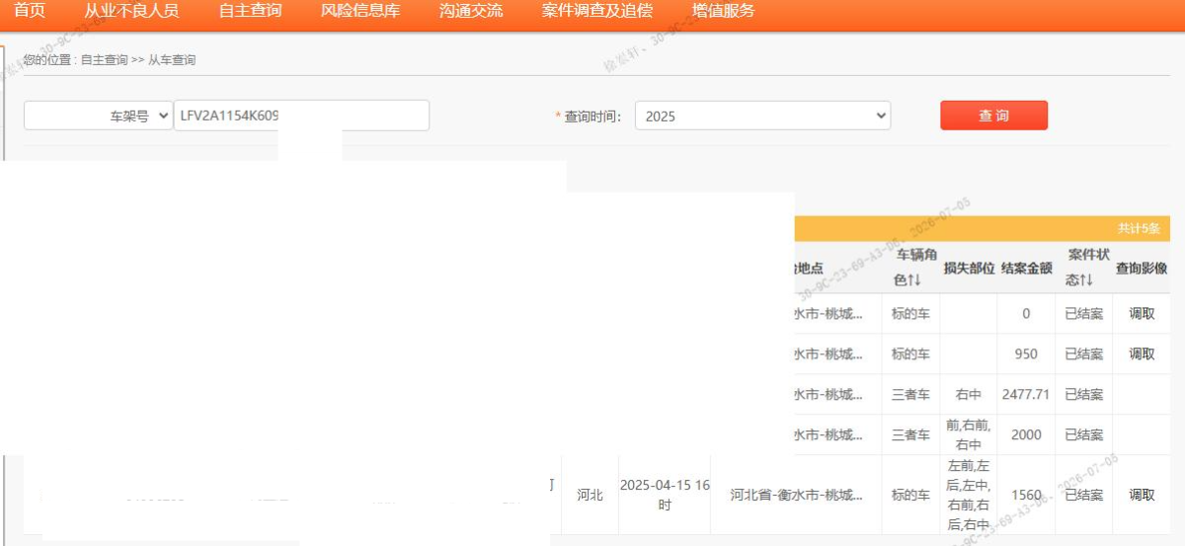Image resolution: width=1185 pixels, height=546 pixels.
Task: Select the 950 amount cell
Action: point(1026,354)
